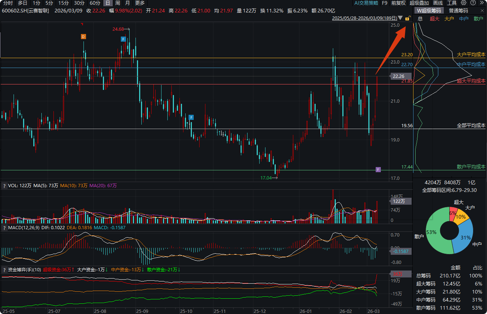Select the 15分 period
Image resolution: width=487 pixels, height=314 pixels.
[x=63, y=3]
